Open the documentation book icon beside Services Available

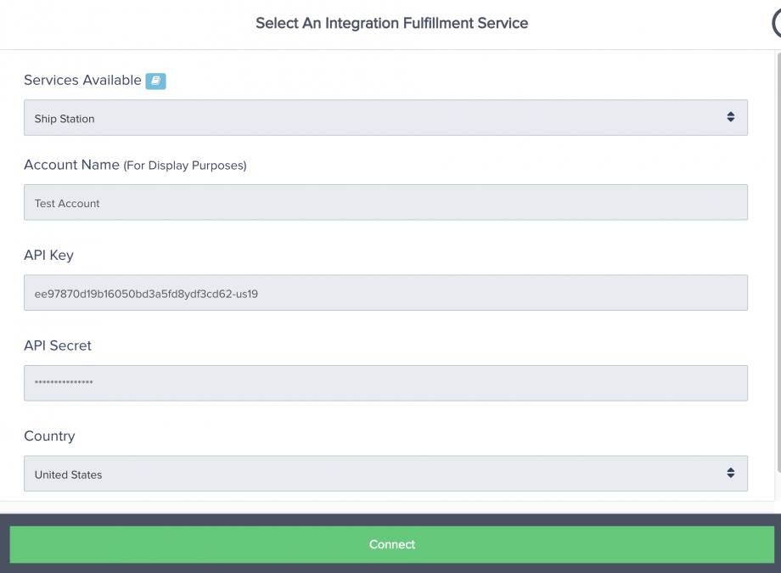point(155,81)
